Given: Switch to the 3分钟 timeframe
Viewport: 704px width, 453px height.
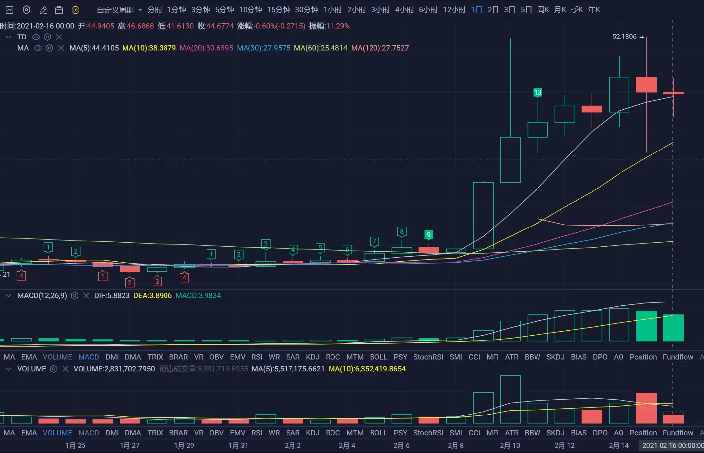Looking at the screenshot, I should click(201, 10).
